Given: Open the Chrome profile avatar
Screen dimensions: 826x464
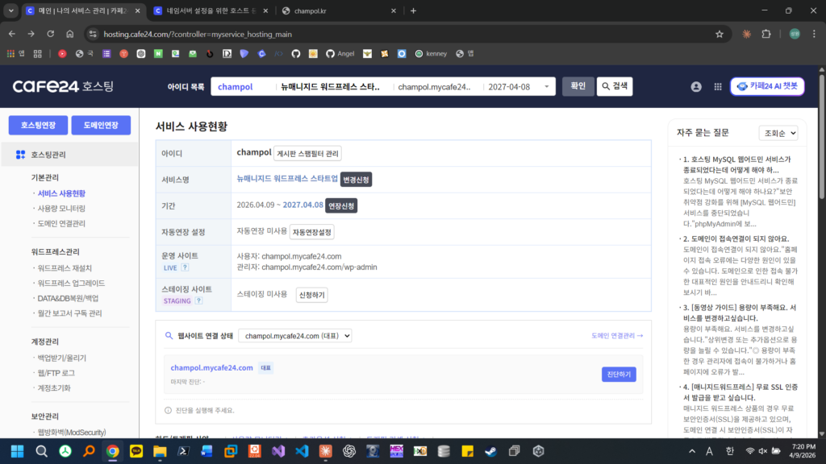Looking at the screenshot, I should 795,34.
